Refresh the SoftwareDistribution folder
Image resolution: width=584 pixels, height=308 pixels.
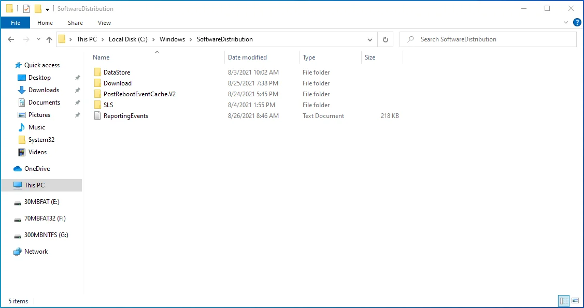(x=386, y=39)
